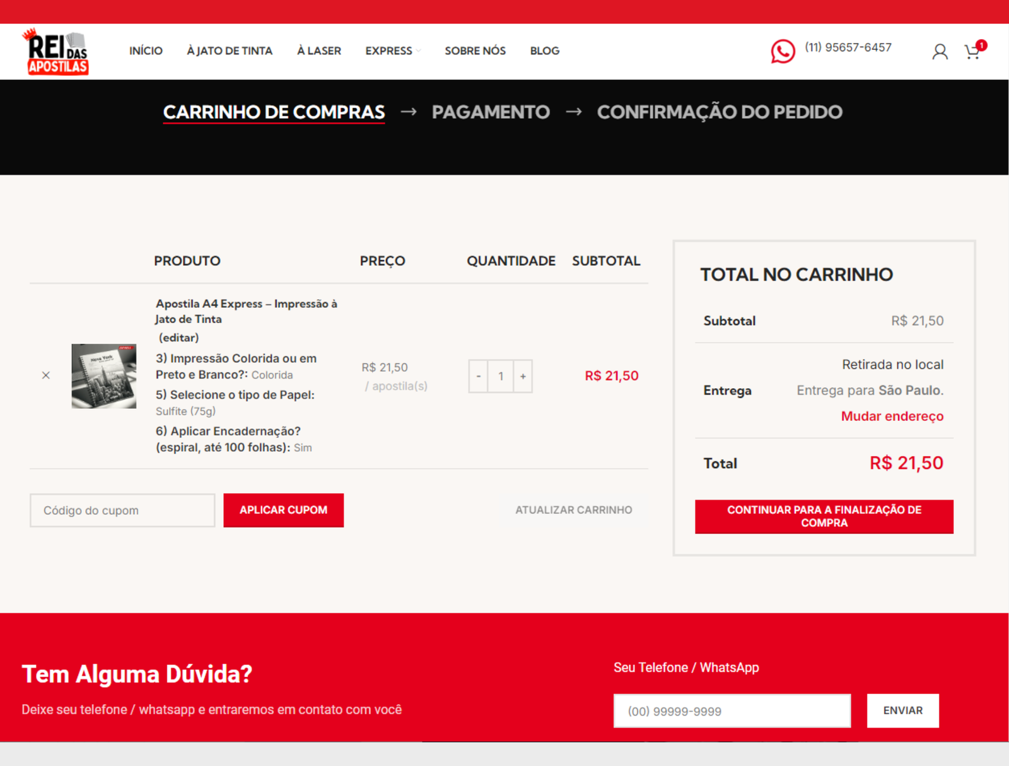Navigate to Sobre Nós page

click(x=475, y=51)
